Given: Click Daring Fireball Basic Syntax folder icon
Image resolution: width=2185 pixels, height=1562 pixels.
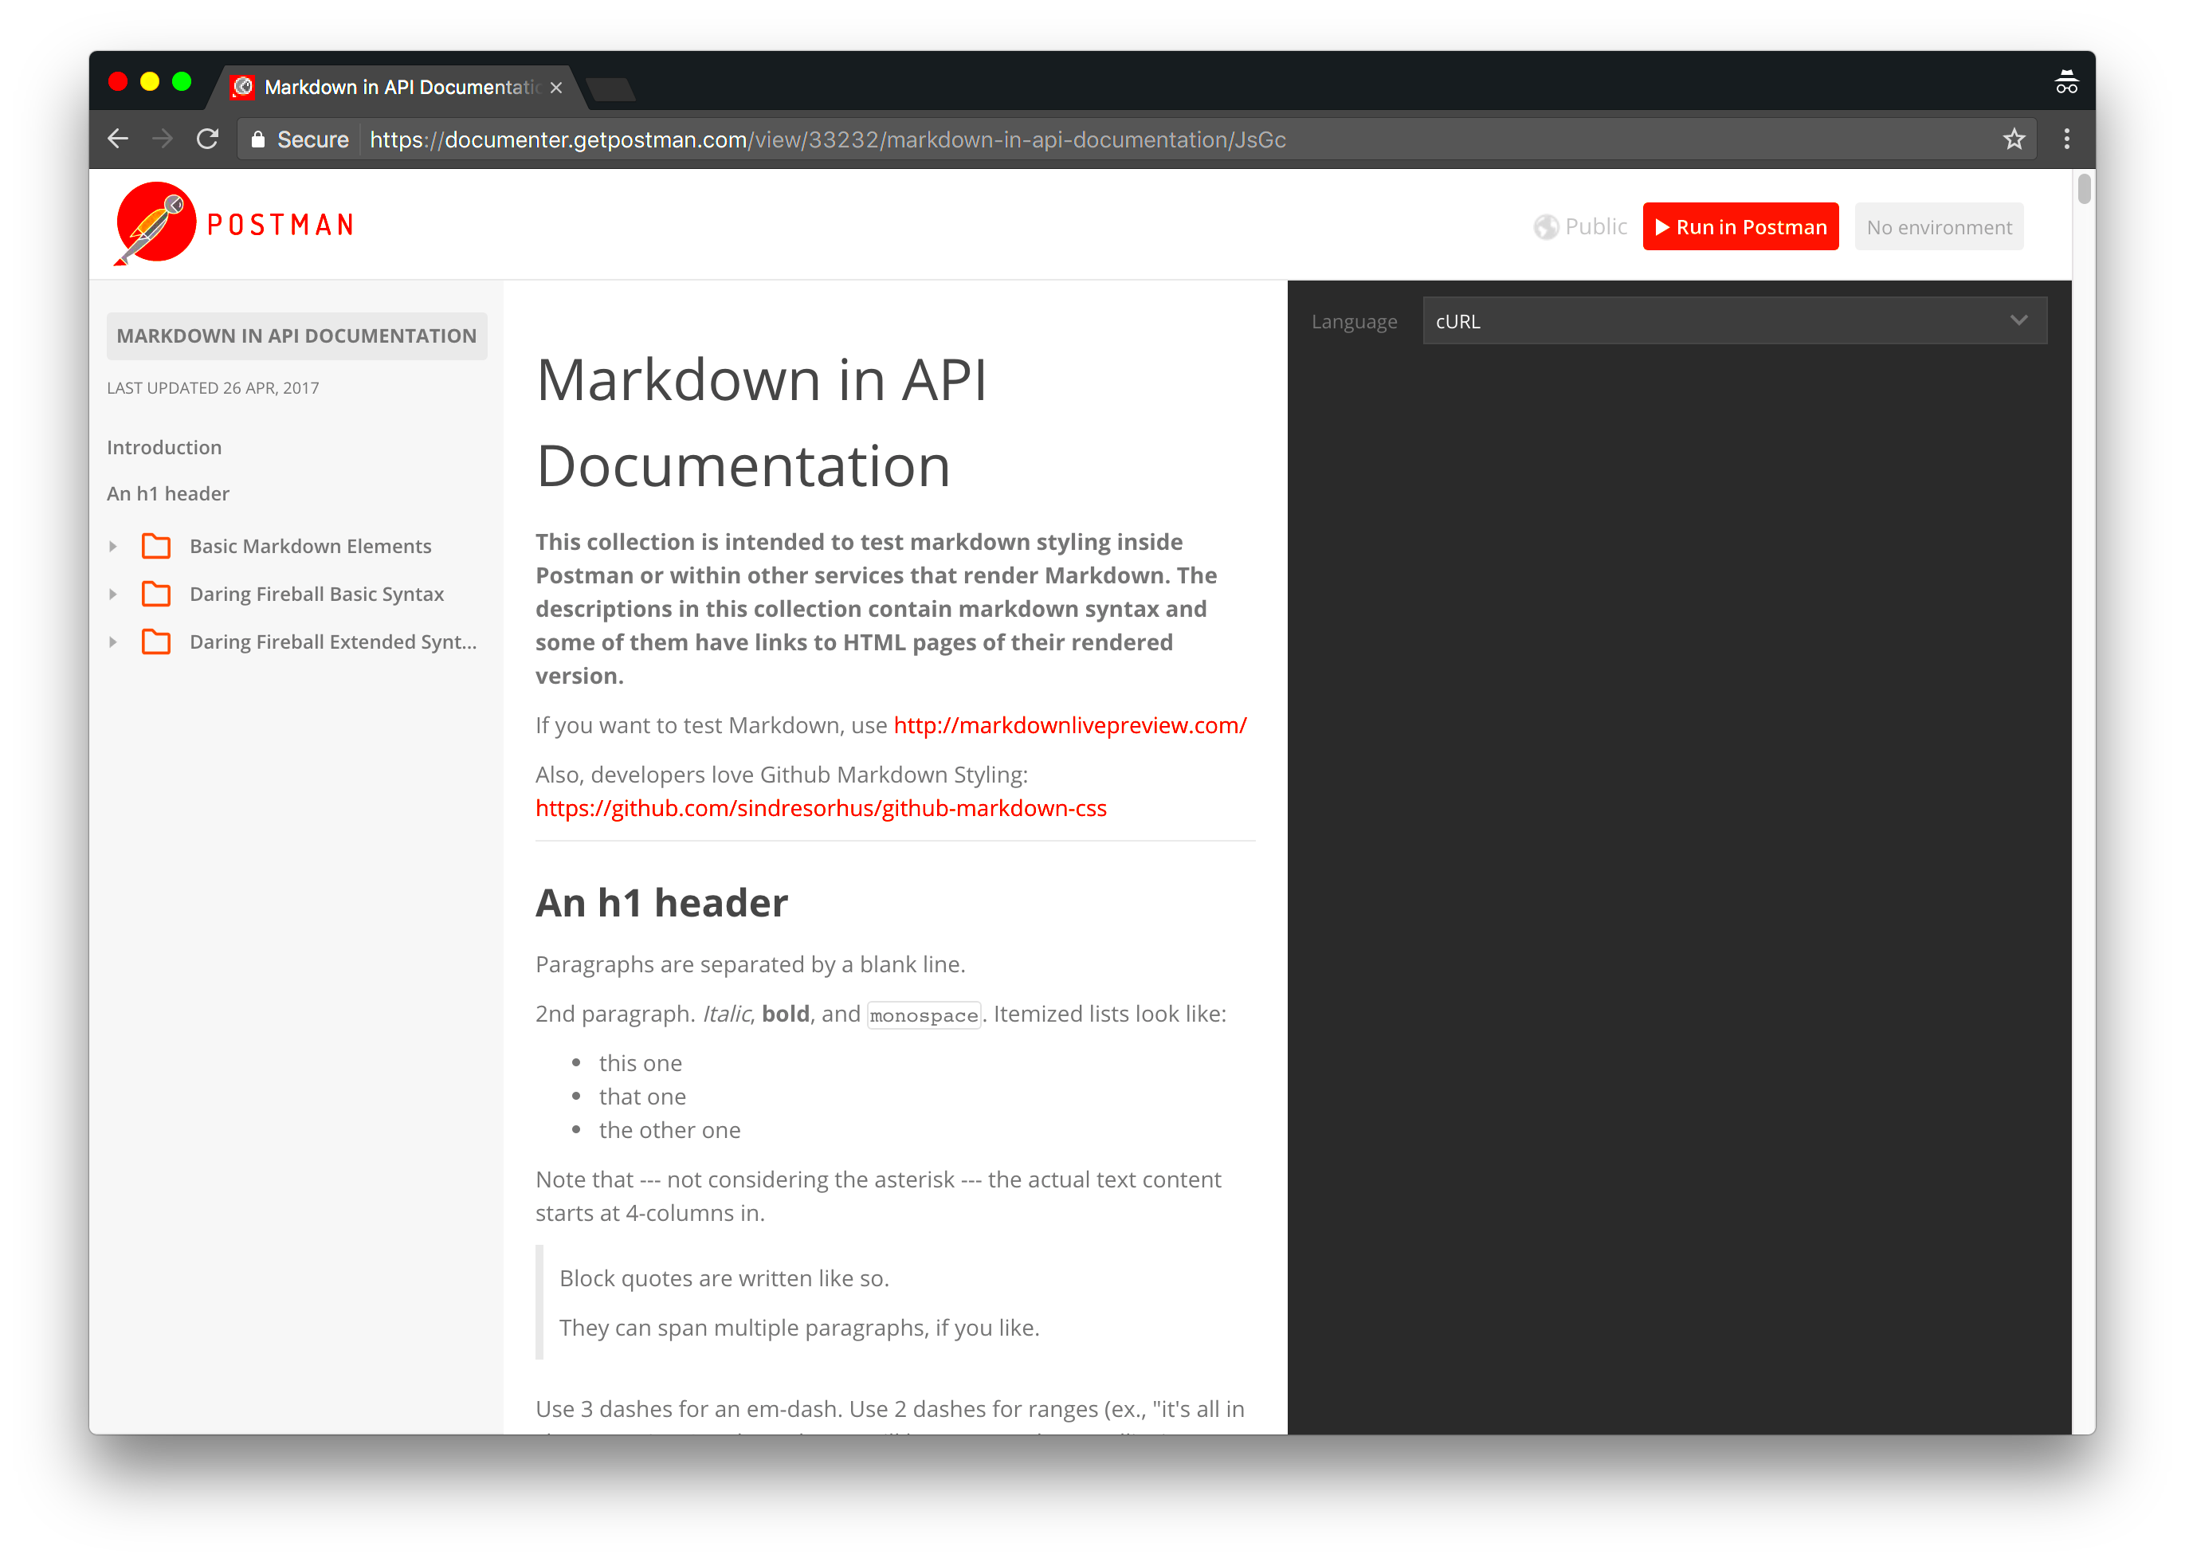Looking at the screenshot, I should coord(156,595).
